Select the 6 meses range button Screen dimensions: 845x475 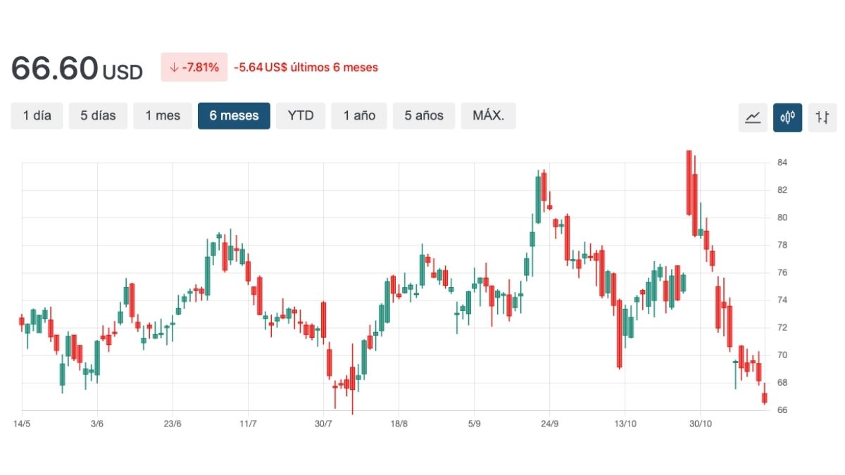point(234,115)
